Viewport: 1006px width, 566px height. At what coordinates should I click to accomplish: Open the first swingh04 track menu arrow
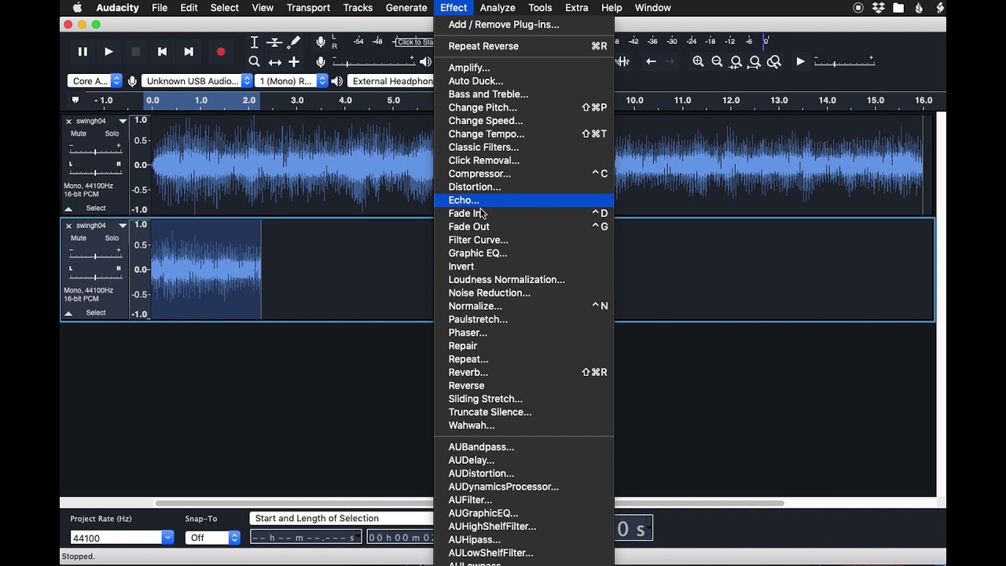[123, 121]
